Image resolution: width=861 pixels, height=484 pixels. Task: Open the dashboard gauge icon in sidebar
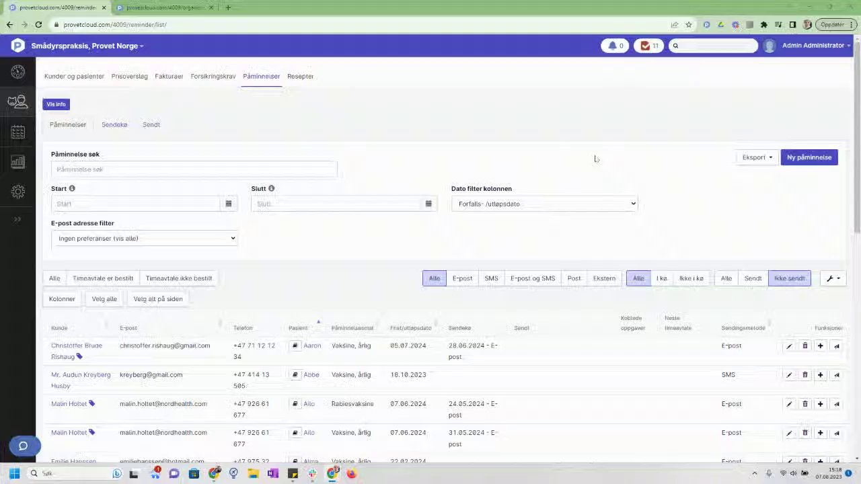[18, 71]
